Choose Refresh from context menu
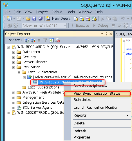Screen dimensions: 132x141 [x=97, y=131]
